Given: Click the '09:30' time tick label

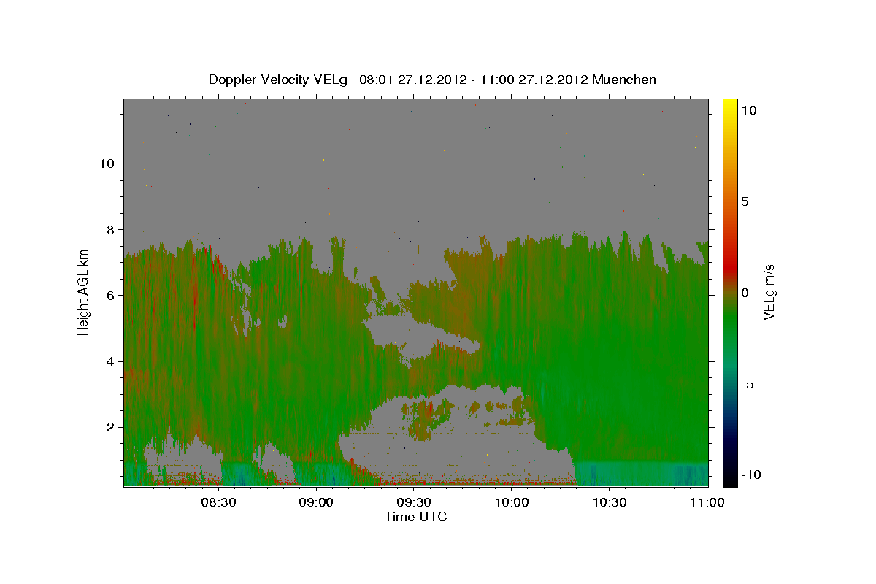Looking at the screenshot, I should pos(414,502).
